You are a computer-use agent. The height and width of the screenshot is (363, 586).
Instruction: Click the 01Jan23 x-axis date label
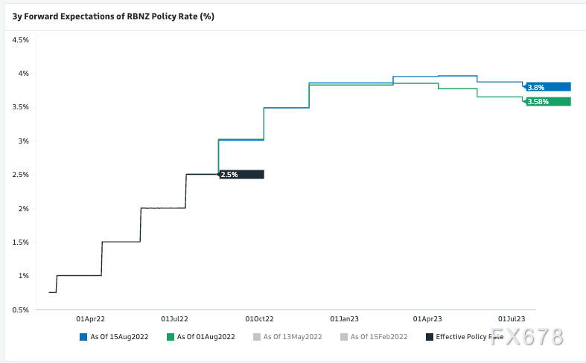[x=345, y=316]
